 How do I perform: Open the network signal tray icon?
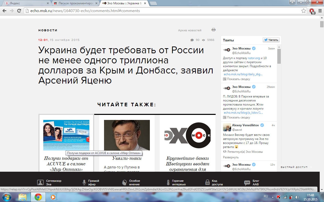coord(285,197)
